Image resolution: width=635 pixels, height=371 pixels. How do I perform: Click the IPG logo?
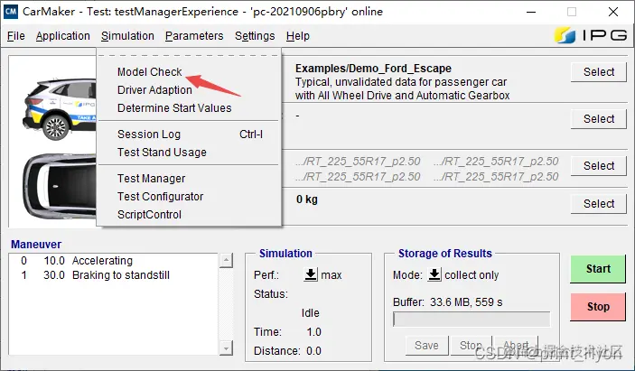(x=591, y=35)
